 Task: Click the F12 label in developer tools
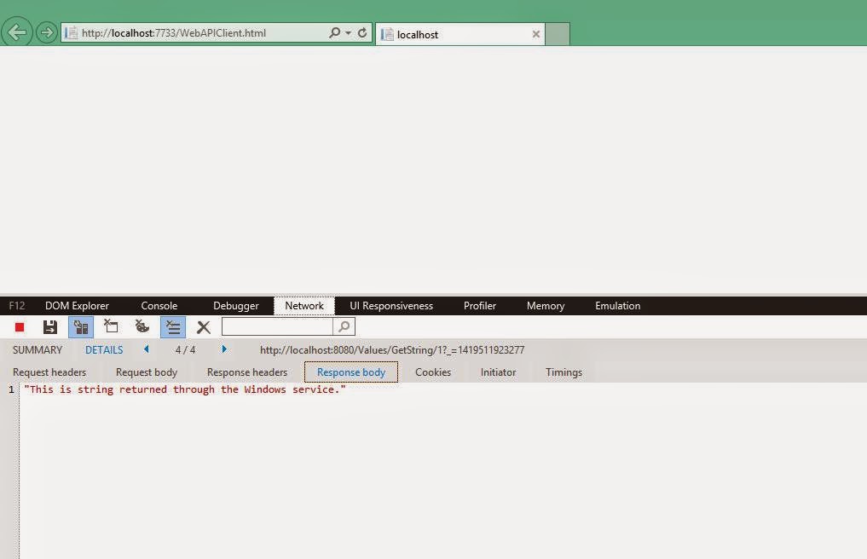click(16, 306)
